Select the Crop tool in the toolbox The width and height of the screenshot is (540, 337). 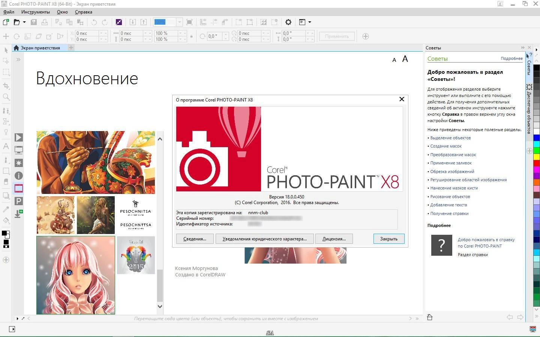6,86
